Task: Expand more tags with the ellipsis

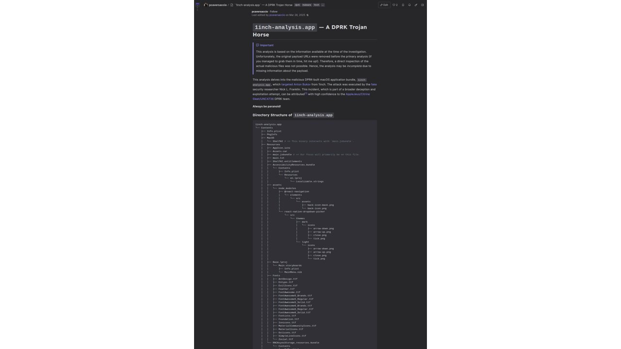Action: click(x=323, y=5)
